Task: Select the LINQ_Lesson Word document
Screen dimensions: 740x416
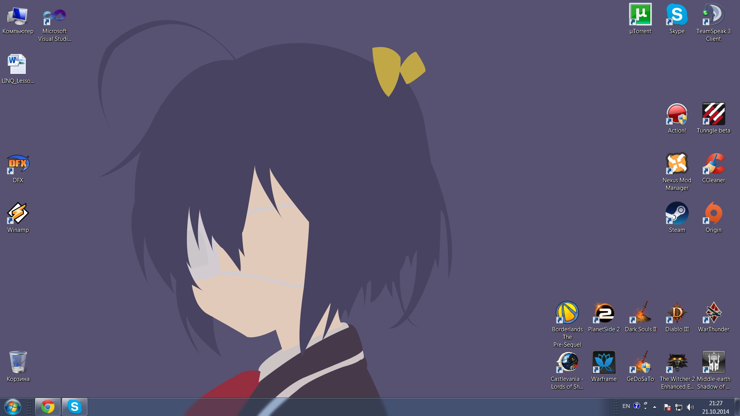Action: (18, 65)
